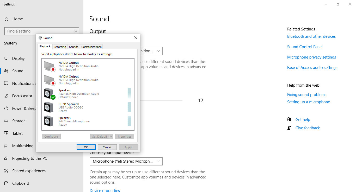356x192 pixels.
Task: Close the Sound dialog with X
Action: 136,38
